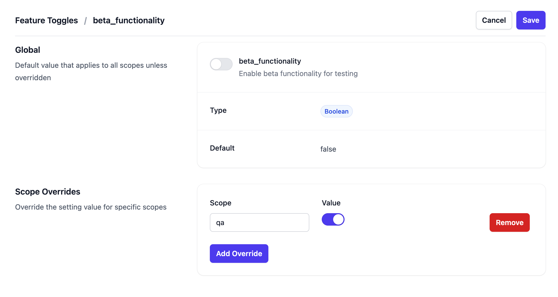
Task: Click into the qa Scope input field
Action: (x=259, y=222)
